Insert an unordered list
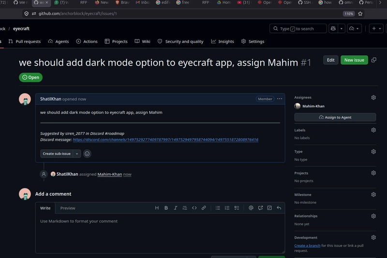This screenshot has width=387, height=258. [218, 208]
